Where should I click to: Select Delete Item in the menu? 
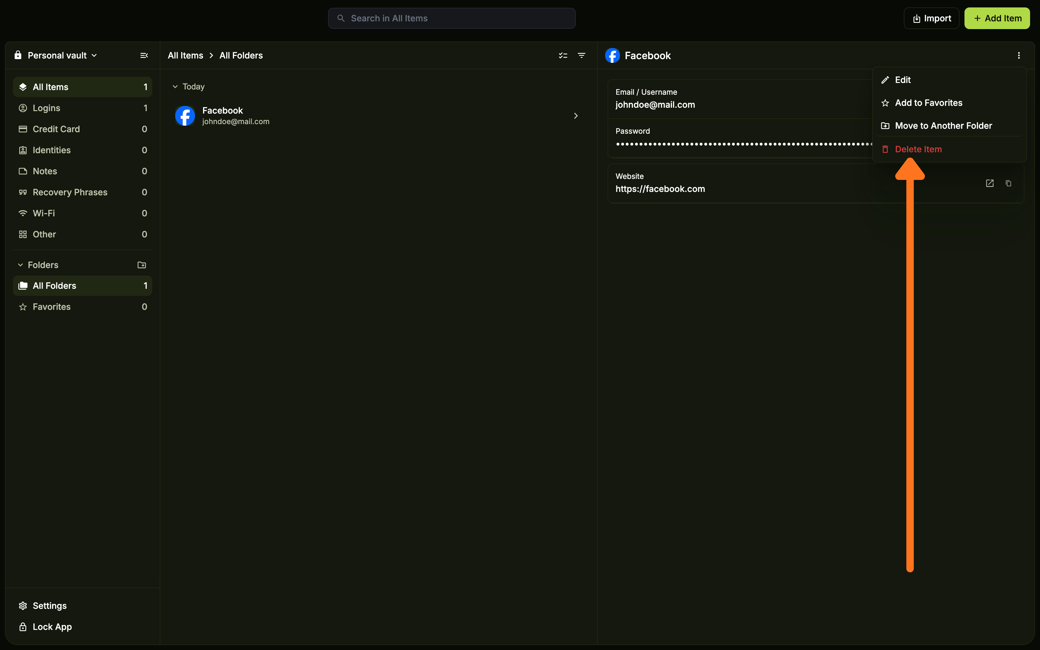click(918, 149)
